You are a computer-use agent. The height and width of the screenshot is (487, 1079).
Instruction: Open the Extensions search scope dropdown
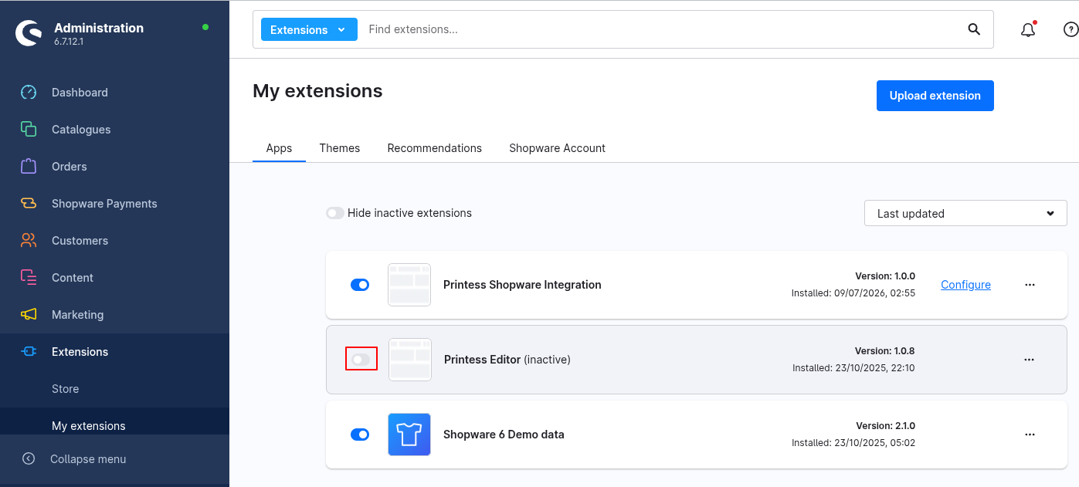pyautogui.click(x=309, y=29)
